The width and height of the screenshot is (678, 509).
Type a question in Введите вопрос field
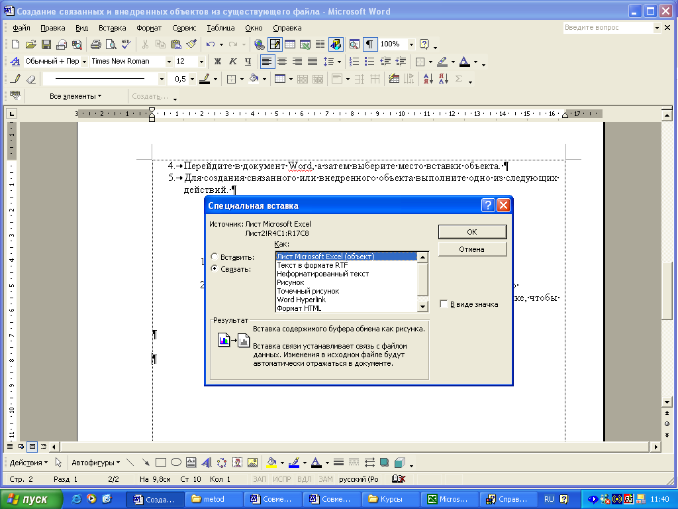(x=608, y=27)
